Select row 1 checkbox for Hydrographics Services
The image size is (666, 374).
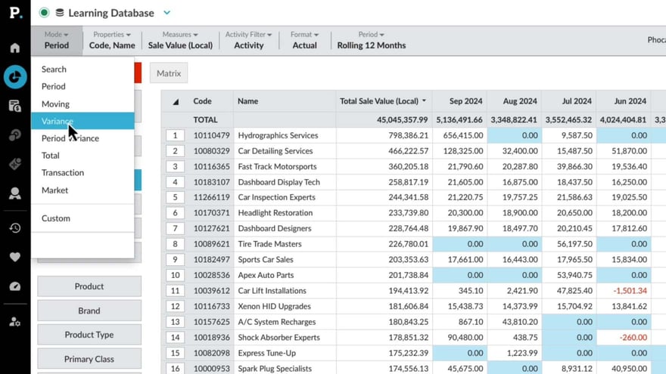pos(175,135)
